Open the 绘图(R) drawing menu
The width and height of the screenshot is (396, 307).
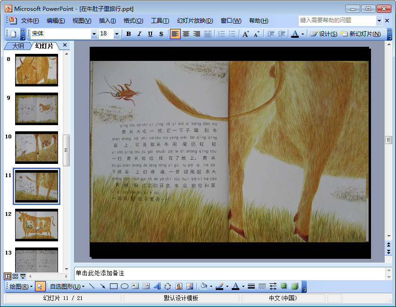click(21, 287)
